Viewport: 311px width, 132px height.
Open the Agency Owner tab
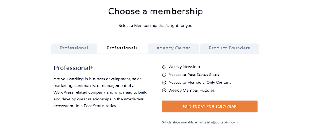click(173, 48)
